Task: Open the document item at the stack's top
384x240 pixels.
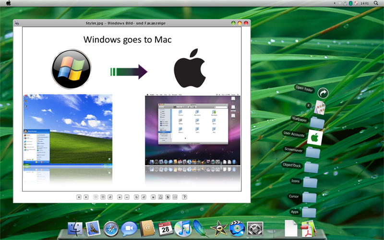Action: pos(320,107)
